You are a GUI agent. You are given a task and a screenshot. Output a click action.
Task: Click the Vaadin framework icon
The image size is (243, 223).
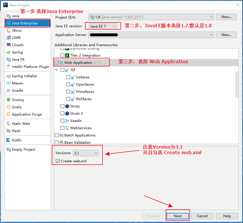67,121
